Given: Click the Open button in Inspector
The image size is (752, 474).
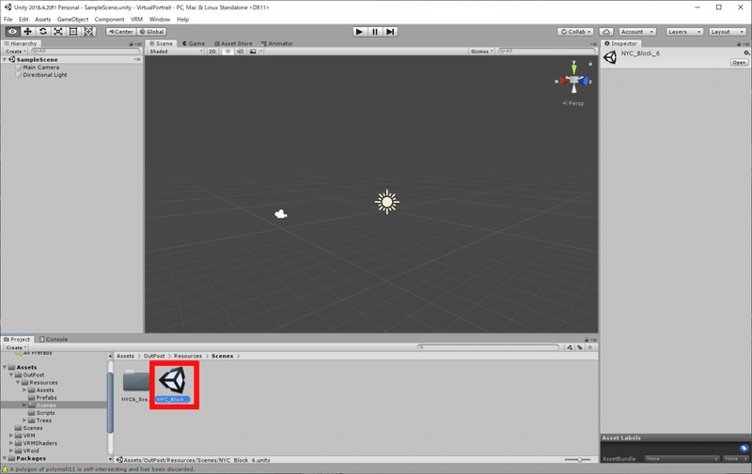Looking at the screenshot, I should coord(739,62).
